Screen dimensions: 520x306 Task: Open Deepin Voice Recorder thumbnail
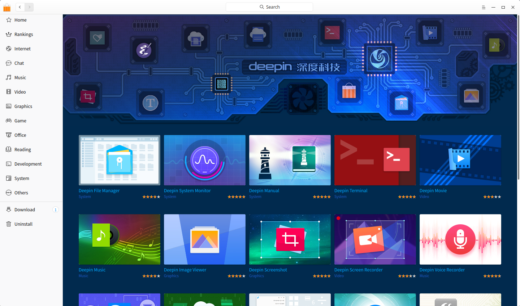point(460,239)
